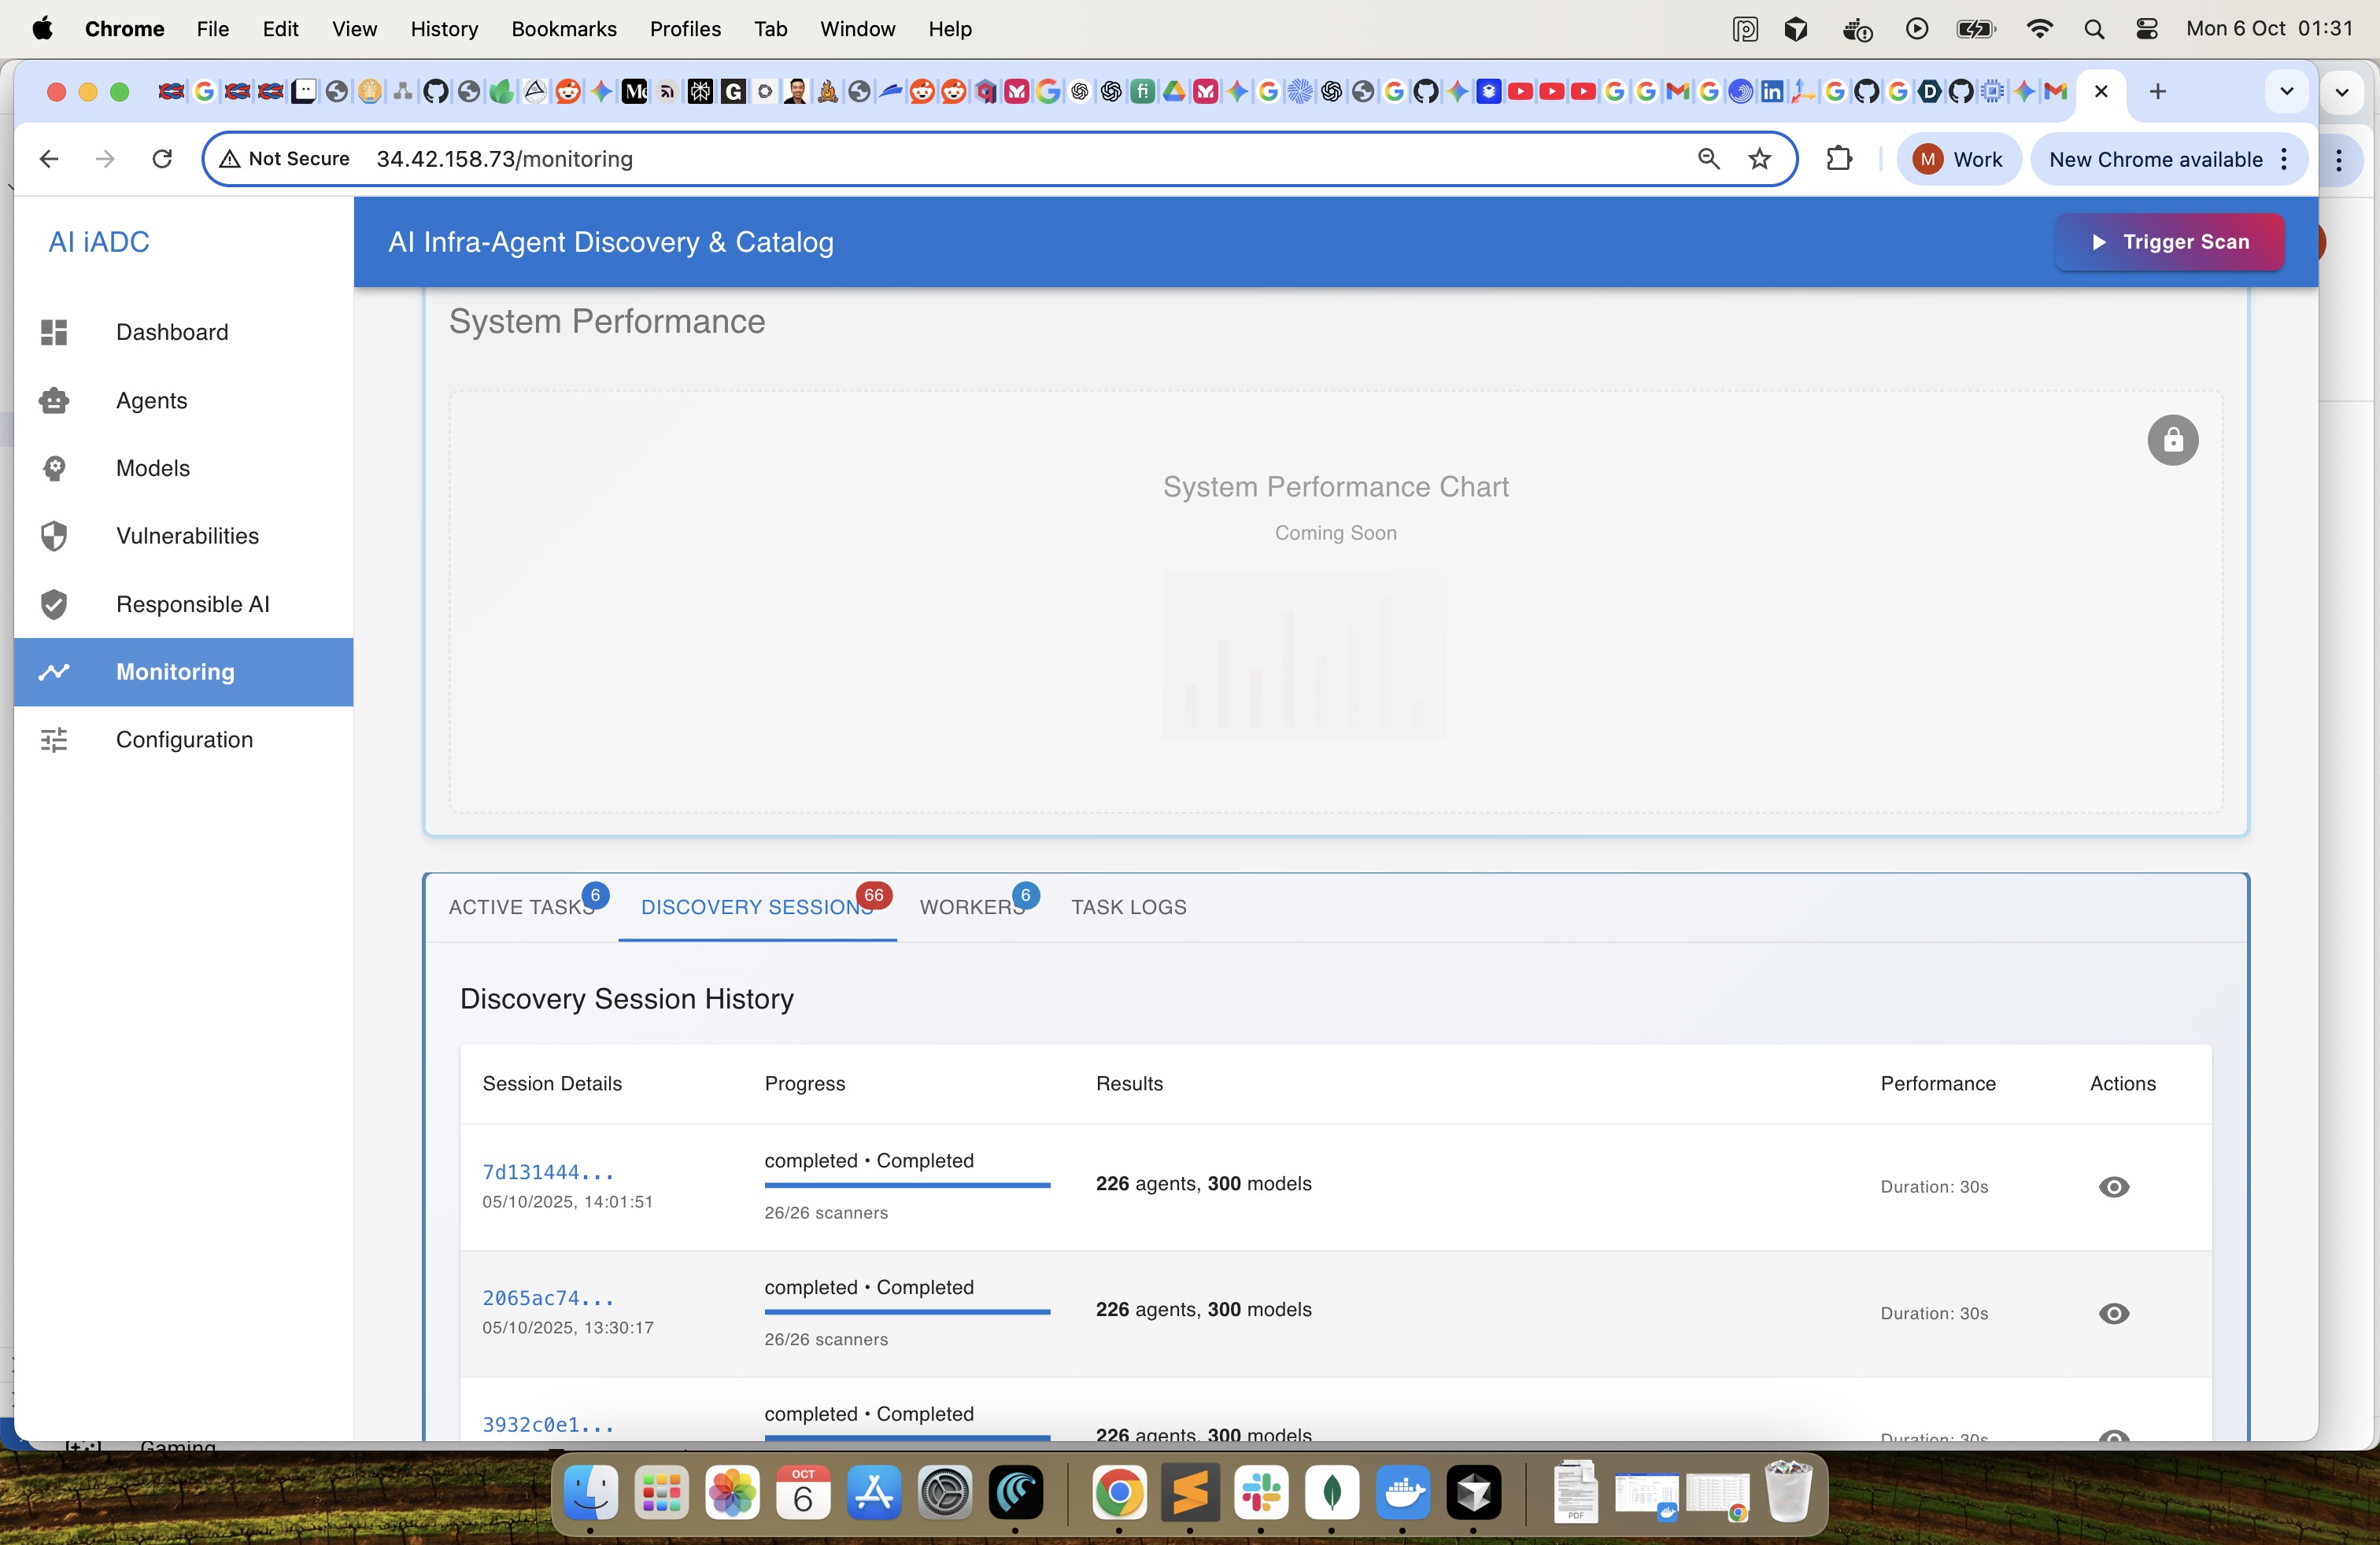Click the Responsible AI checkmark shield icon
This screenshot has width=2380, height=1545.
54,603
